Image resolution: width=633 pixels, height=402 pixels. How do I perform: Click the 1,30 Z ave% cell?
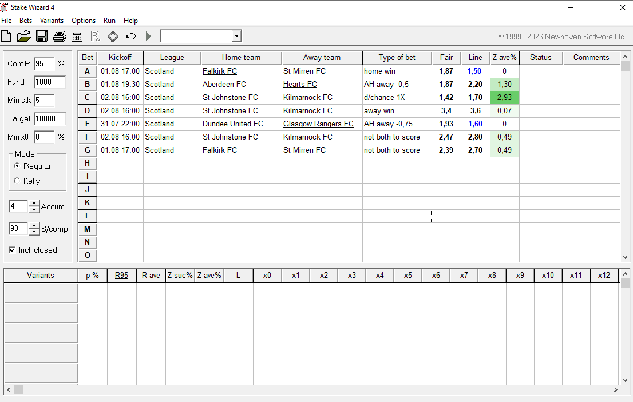click(x=504, y=84)
